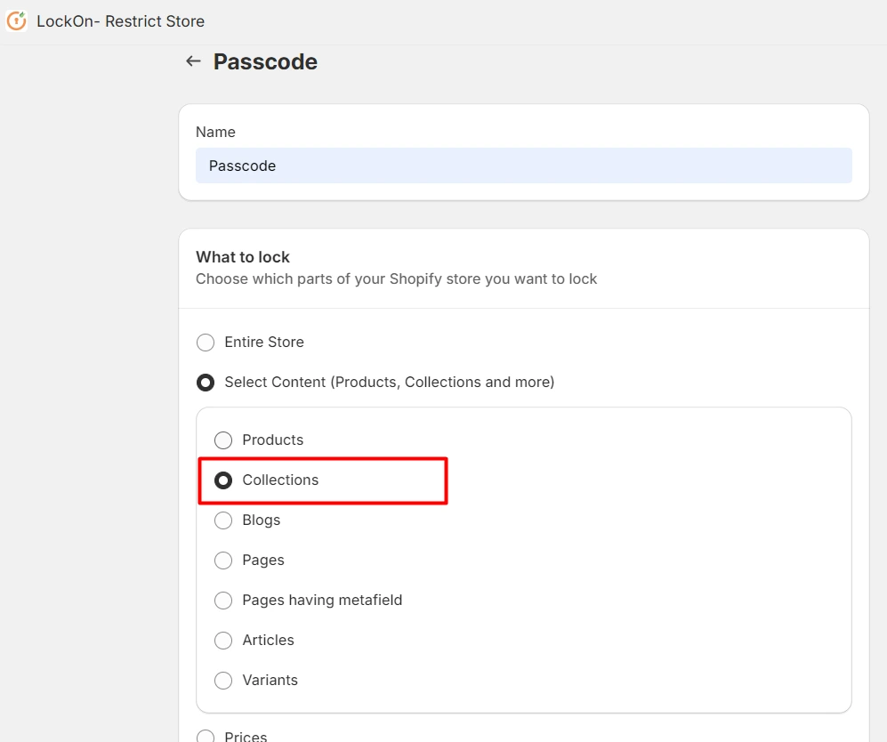
Task: Select the Prices radio option
Action: point(206,737)
